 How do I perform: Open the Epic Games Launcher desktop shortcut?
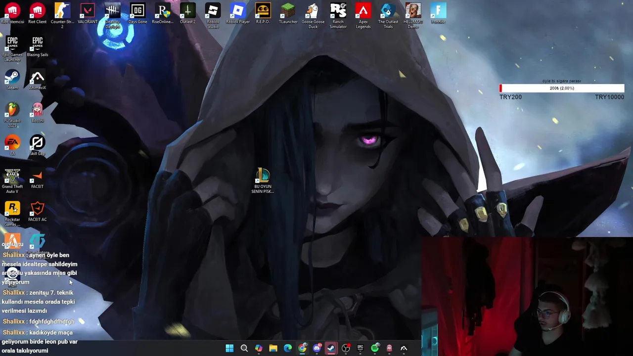[12, 48]
